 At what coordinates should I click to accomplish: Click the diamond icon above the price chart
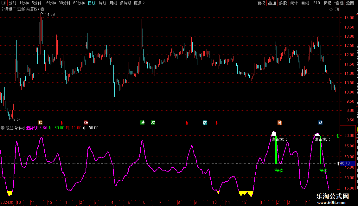coord(331,10)
